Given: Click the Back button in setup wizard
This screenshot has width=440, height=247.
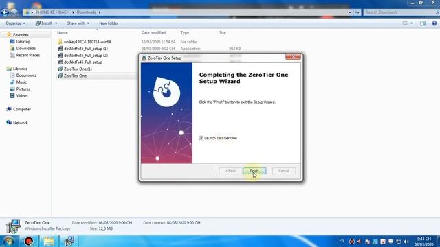Looking at the screenshot, I should [x=230, y=171].
